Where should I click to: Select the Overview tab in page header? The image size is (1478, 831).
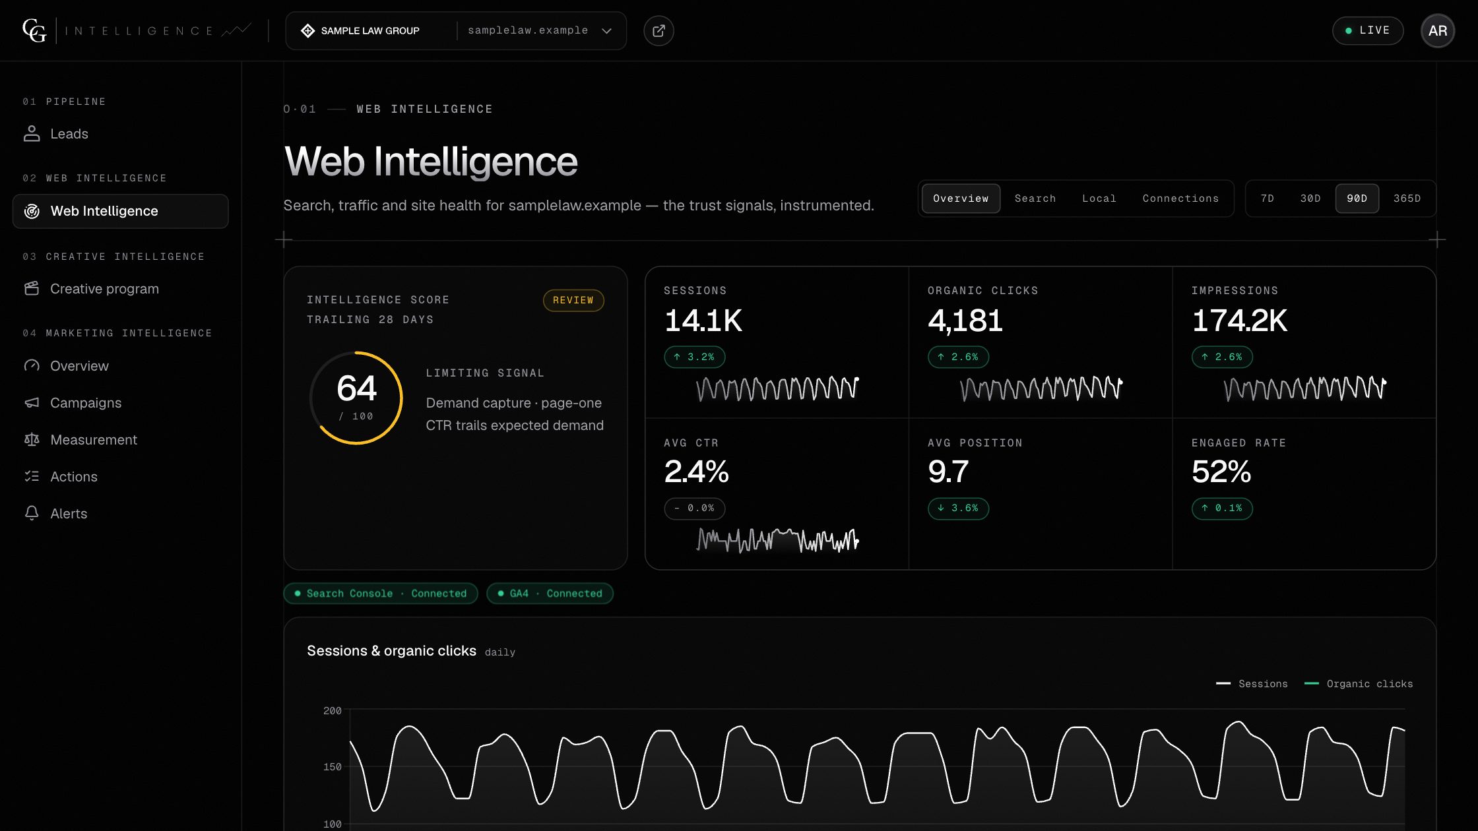coord(961,199)
